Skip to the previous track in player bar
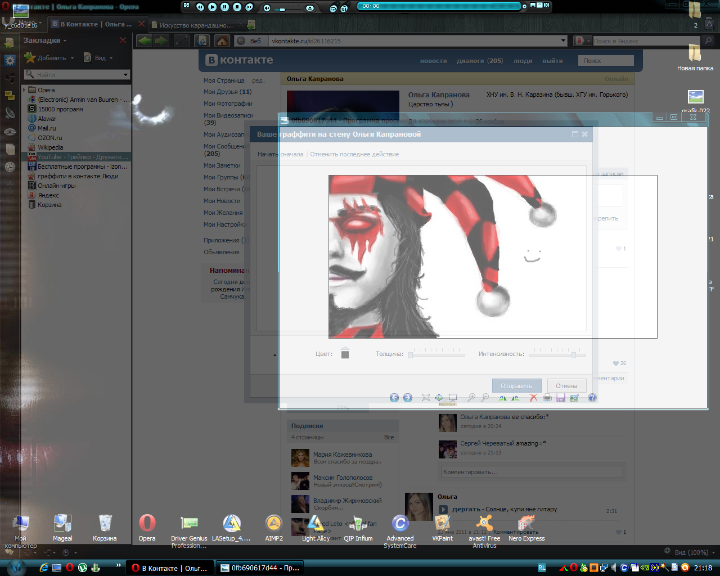The height and width of the screenshot is (576, 720). [200, 7]
